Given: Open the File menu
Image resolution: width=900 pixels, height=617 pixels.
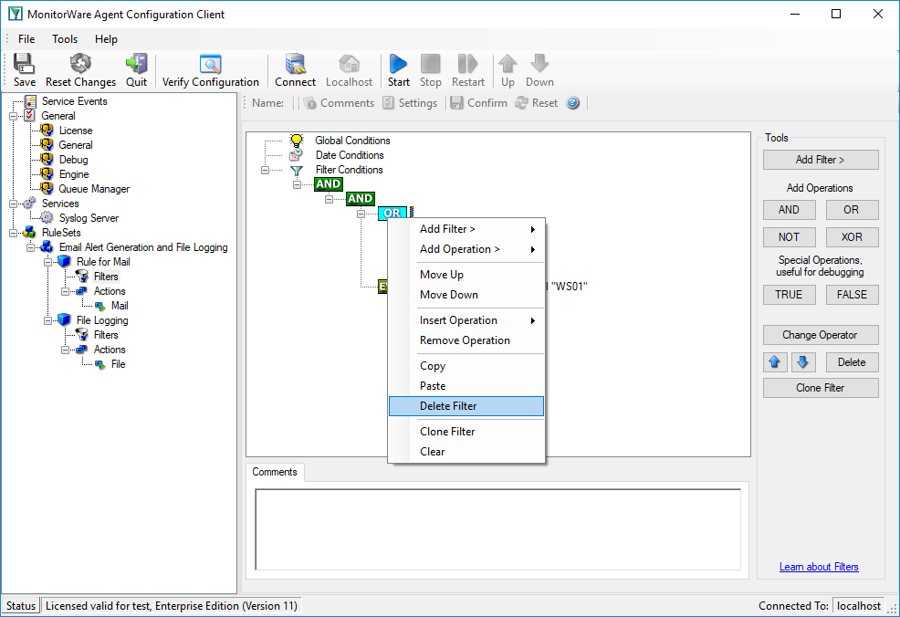Looking at the screenshot, I should pyautogui.click(x=26, y=39).
